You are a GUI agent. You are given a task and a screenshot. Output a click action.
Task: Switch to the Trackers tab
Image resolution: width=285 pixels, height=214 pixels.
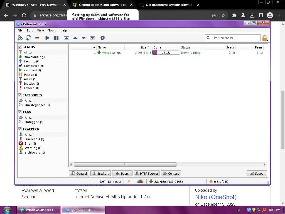tap(100, 173)
